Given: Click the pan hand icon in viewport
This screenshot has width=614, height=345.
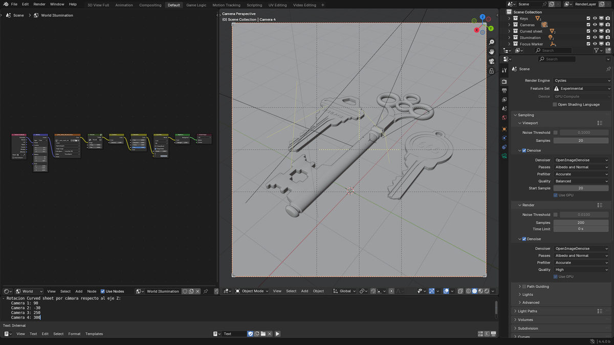Looking at the screenshot, I should (x=492, y=52).
